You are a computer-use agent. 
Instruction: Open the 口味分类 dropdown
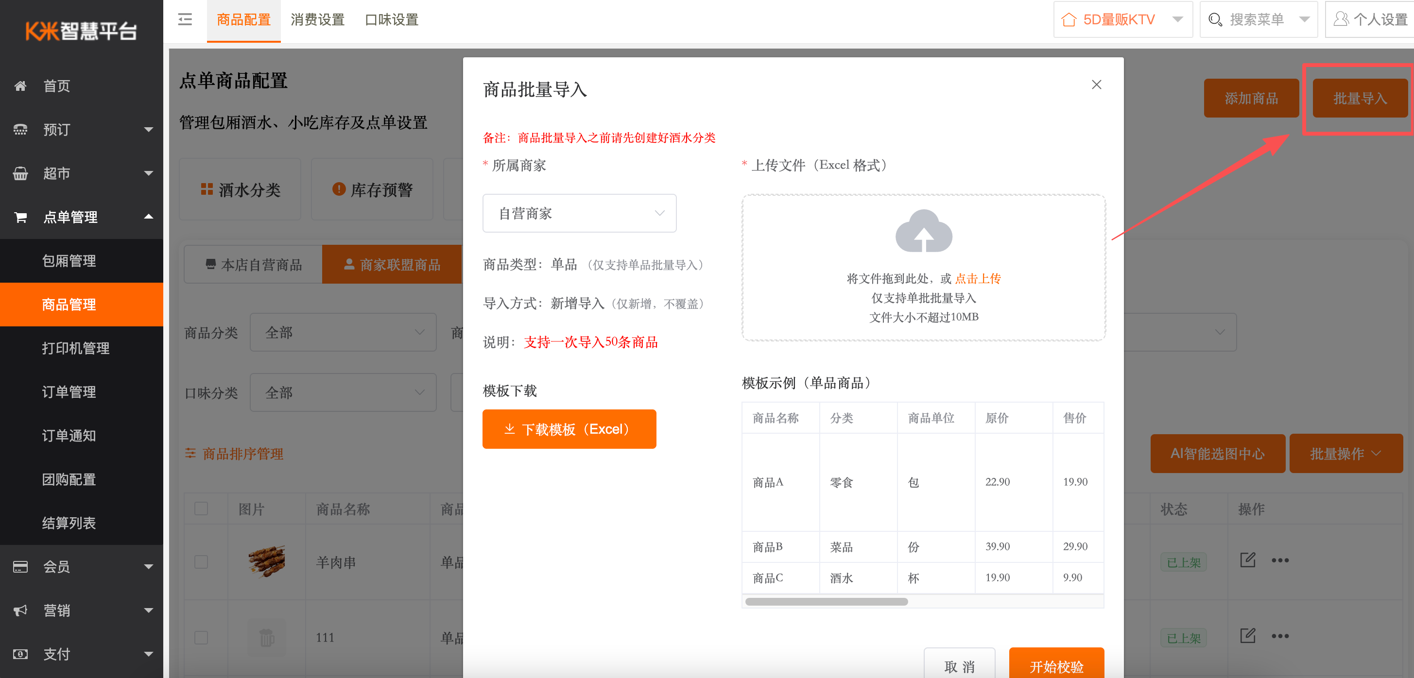343,393
